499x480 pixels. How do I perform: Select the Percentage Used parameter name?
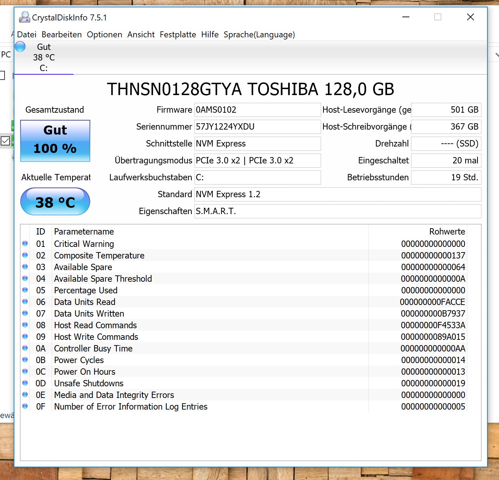pos(86,290)
